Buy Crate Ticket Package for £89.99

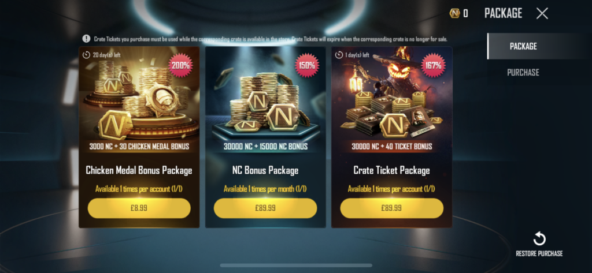pos(391,208)
